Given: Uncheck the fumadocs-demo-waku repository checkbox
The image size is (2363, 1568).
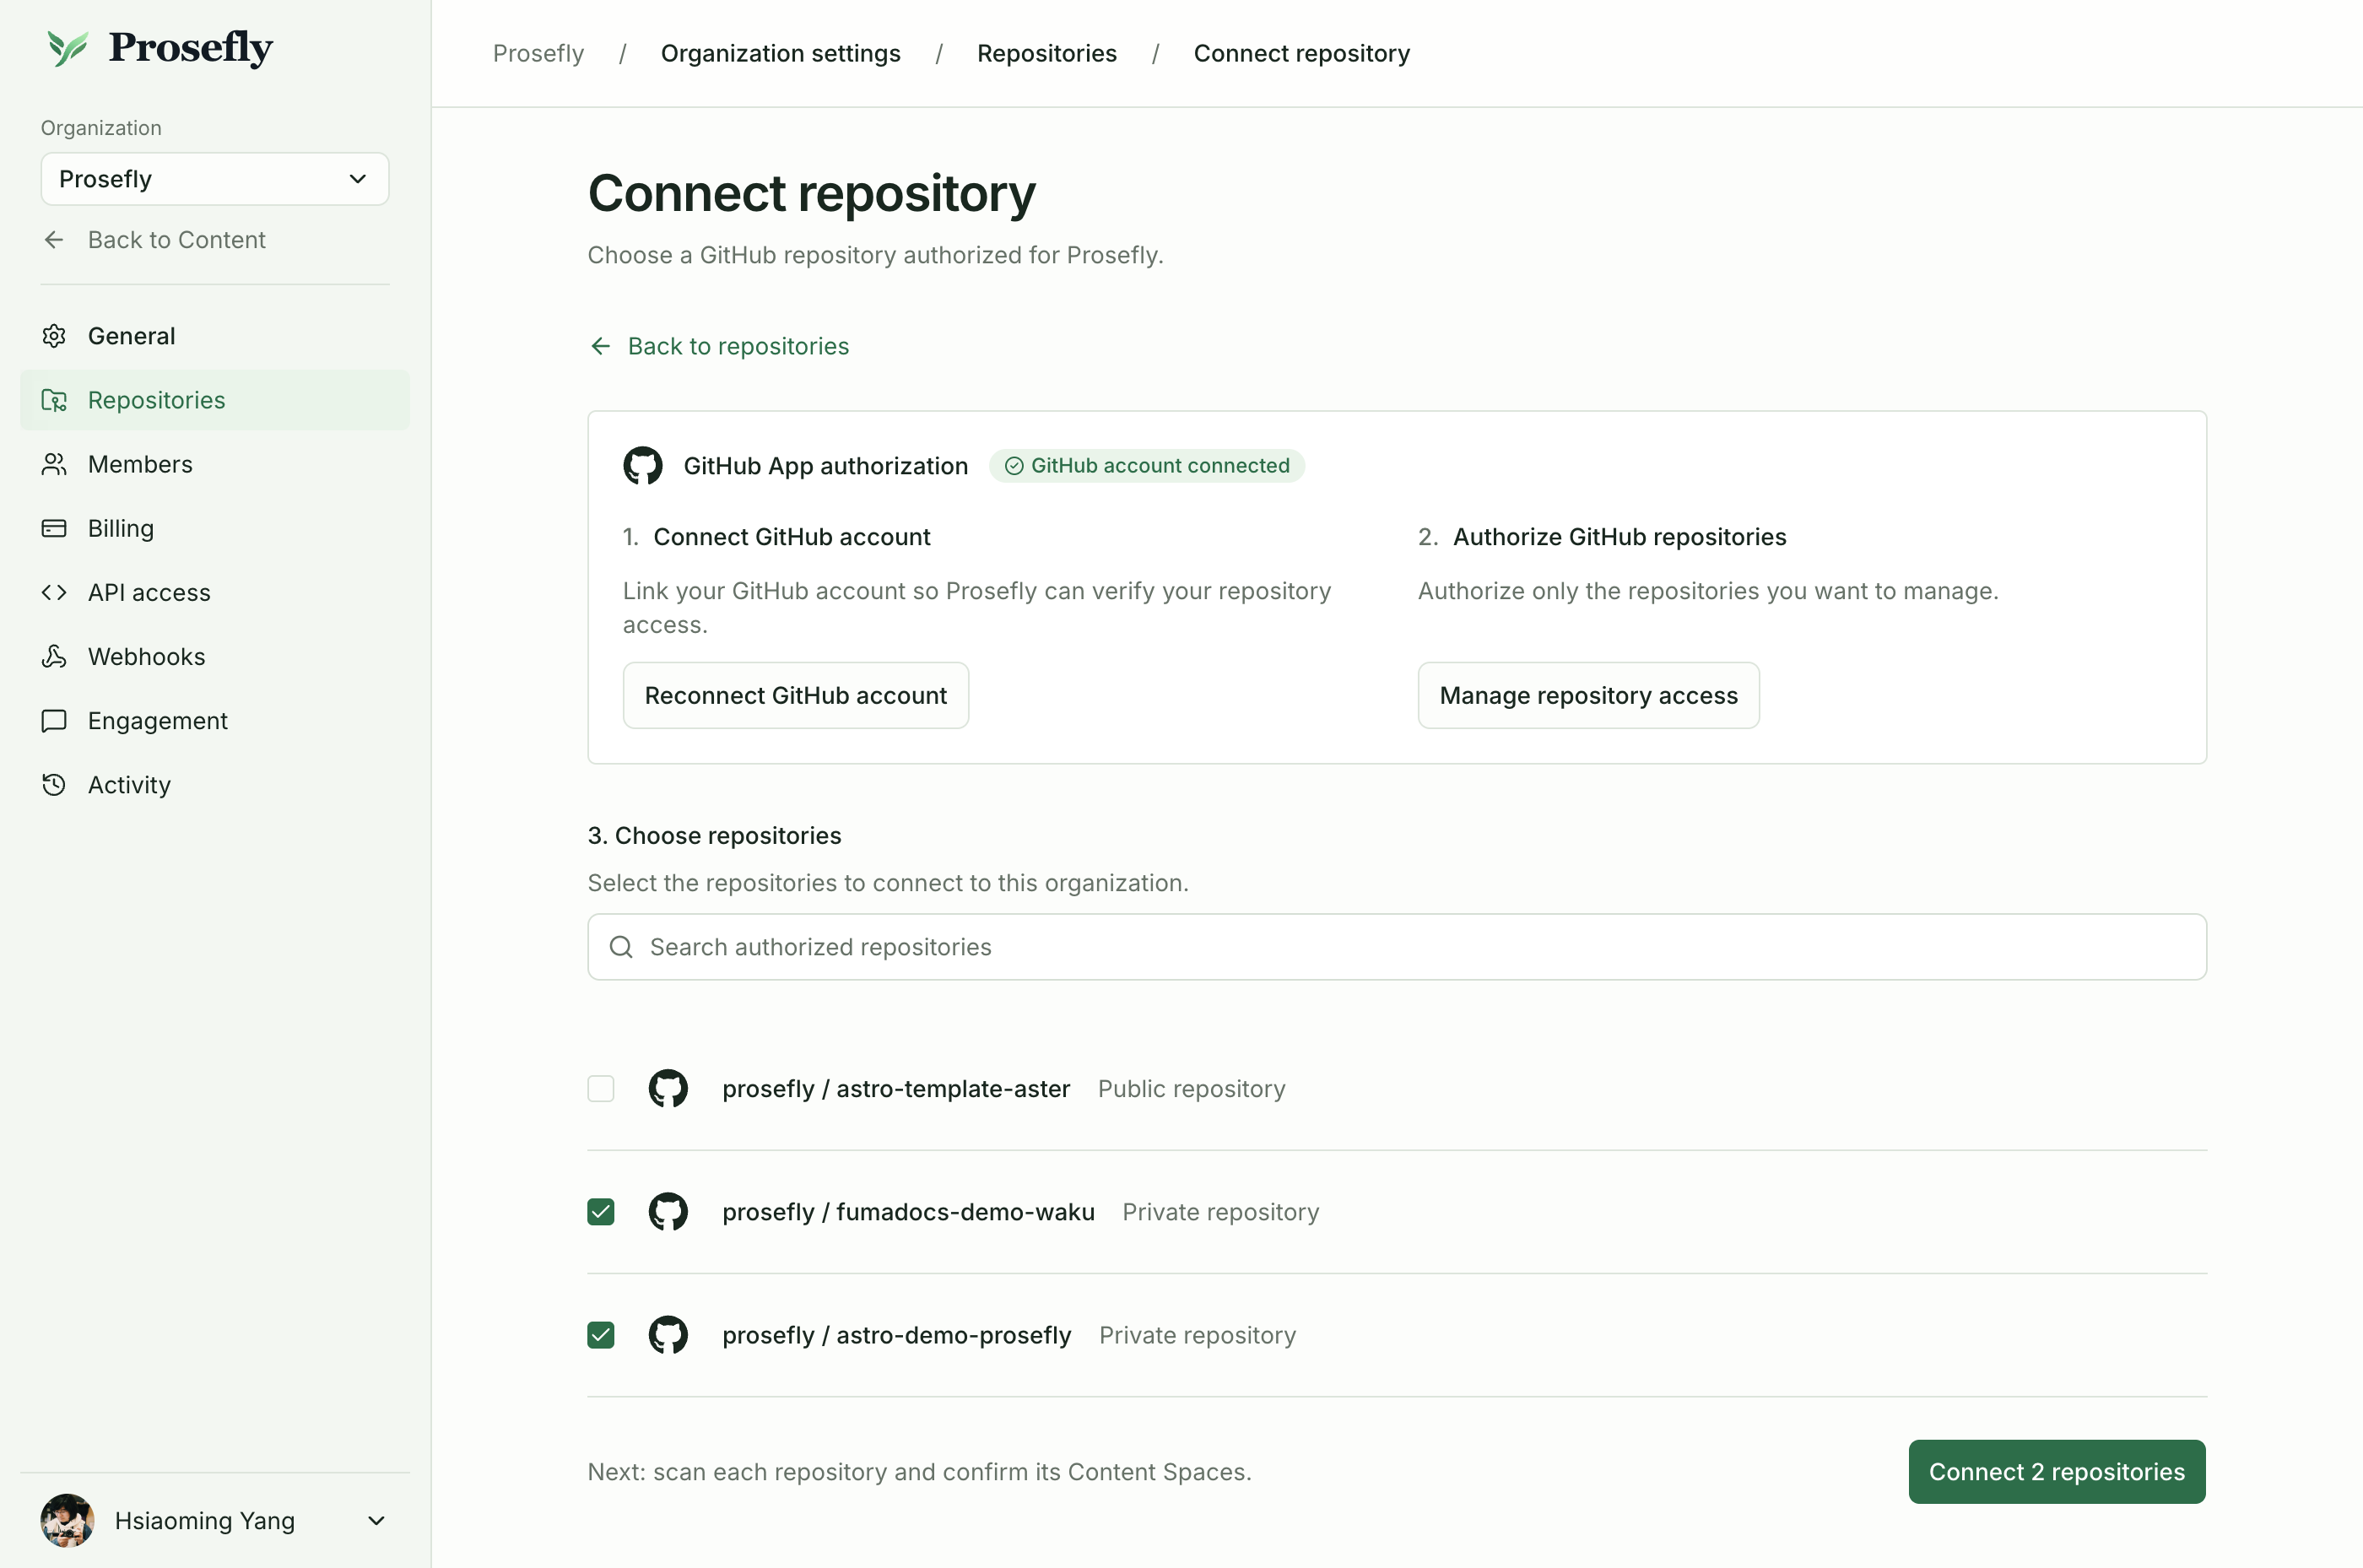Looking at the screenshot, I should coord(601,1211).
